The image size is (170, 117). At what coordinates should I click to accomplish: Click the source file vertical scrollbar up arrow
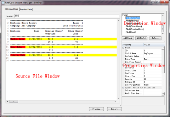point(118,20)
